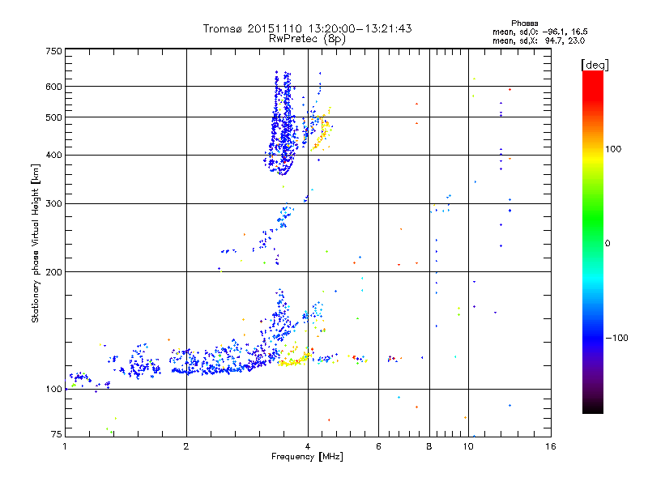
Task: Click the y-axis label '200'
Action: pyautogui.click(x=53, y=272)
